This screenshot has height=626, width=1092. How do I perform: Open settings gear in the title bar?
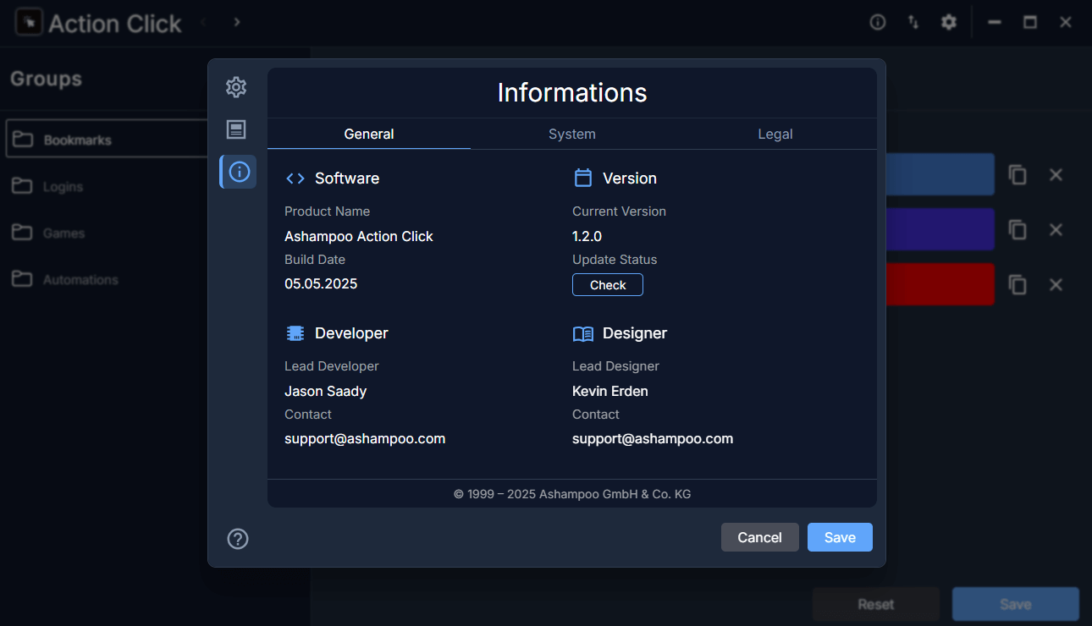pos(949,23)
